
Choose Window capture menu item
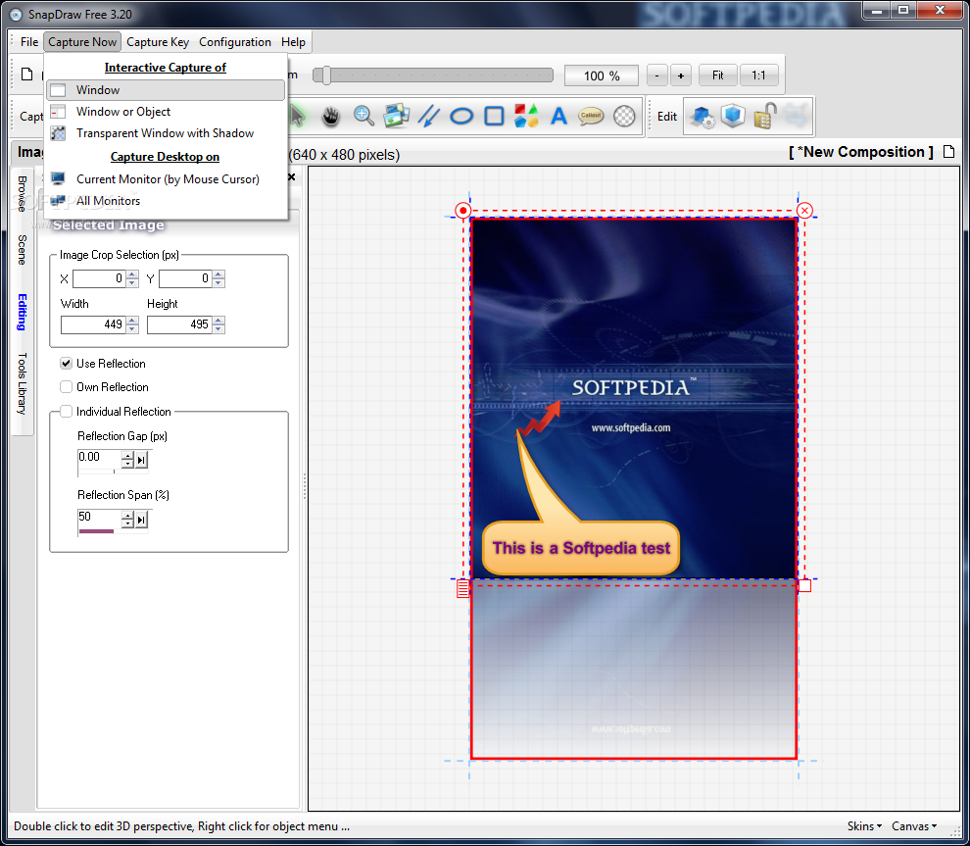(166, 90)
